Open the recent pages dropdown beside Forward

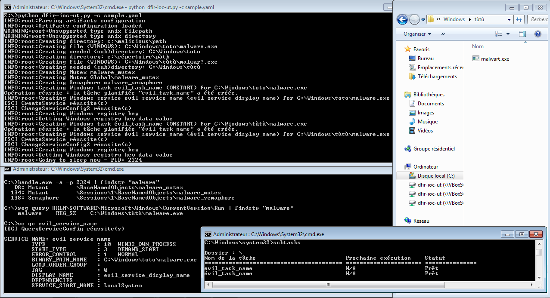[x=423, y=20]
